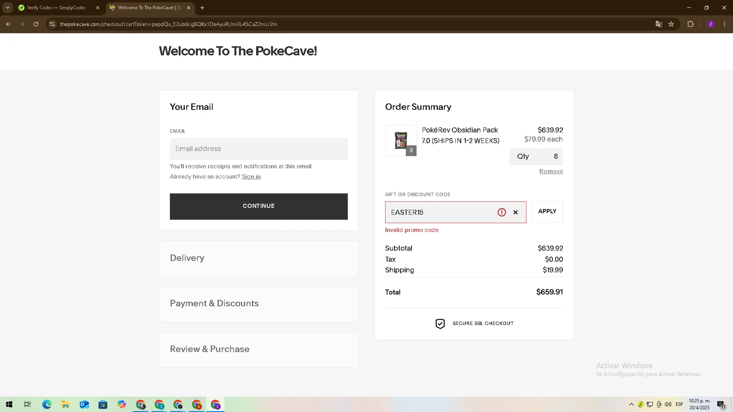Click the Shipping cost $19.99

553,270
